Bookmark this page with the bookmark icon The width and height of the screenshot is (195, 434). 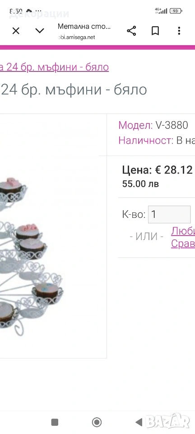pyautogui.click(x=155, y=31)
